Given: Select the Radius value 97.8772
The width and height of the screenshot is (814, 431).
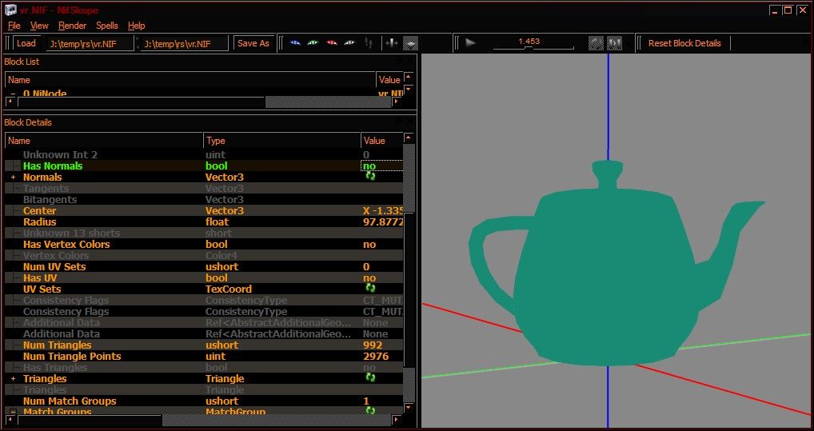Looking at the screenshot, I should click(383, 222).
